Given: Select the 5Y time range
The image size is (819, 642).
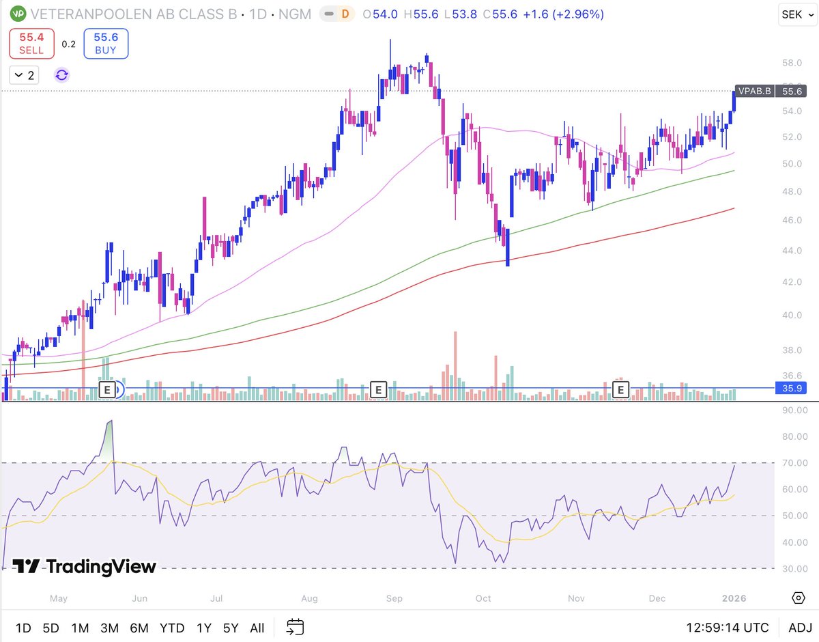Looking at the screenshot, I should point(231,628).
